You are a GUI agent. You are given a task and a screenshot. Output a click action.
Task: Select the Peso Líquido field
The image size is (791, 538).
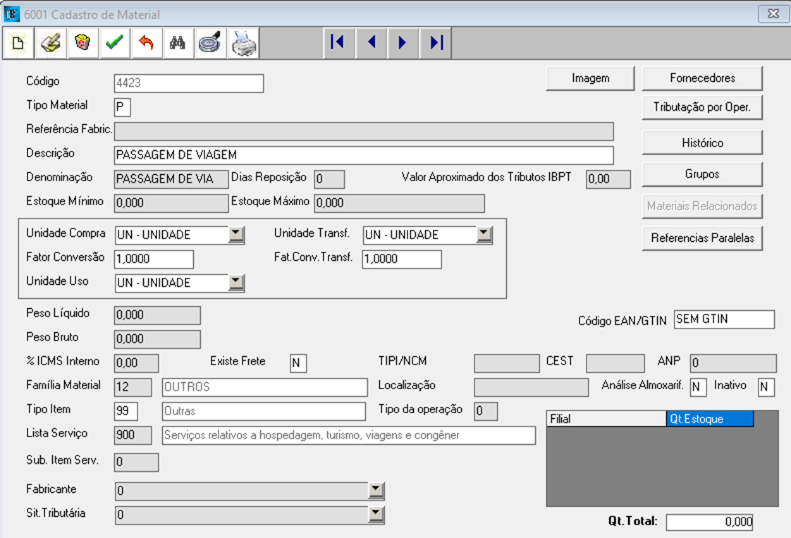point(157,315)
